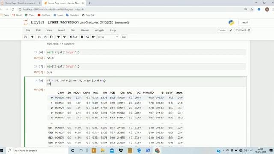Click the Windows search box

coord(37,151)
